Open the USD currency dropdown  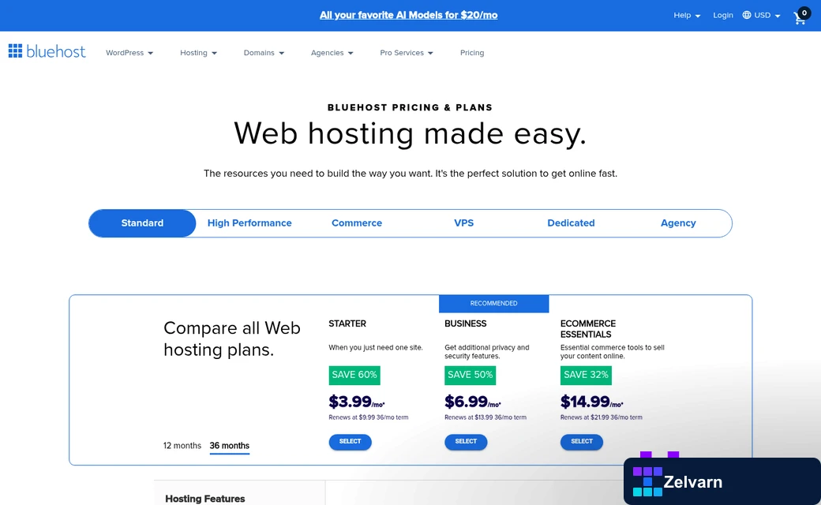(767, 15)
